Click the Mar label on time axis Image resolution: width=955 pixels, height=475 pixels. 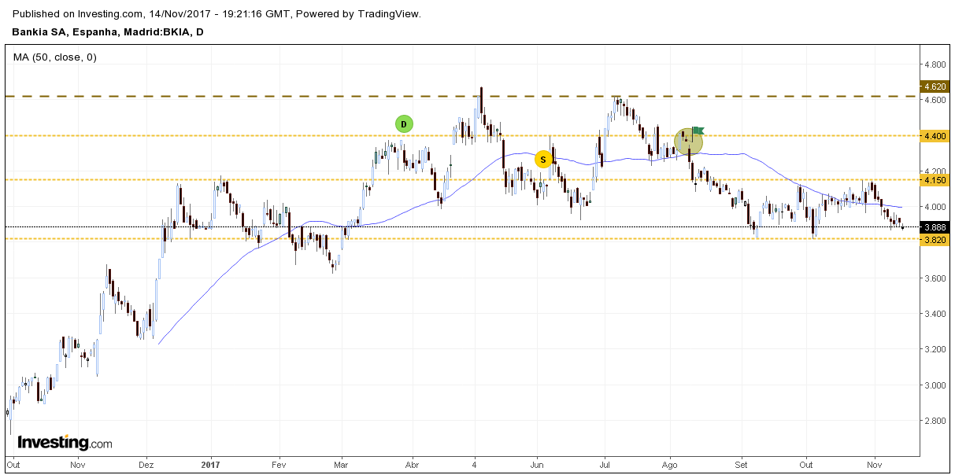(341, 465)
